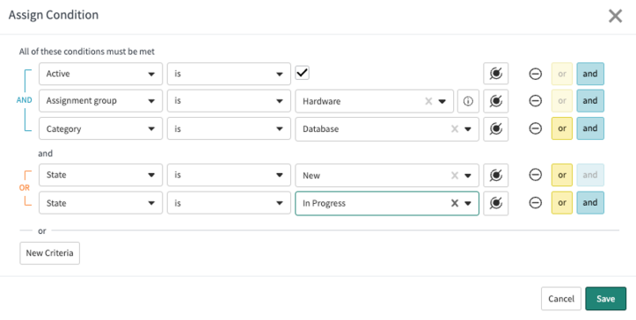Expand the New state value dropdown
Image resolution: width=636 pixels, height=320 pixels.
click(468, 176)
